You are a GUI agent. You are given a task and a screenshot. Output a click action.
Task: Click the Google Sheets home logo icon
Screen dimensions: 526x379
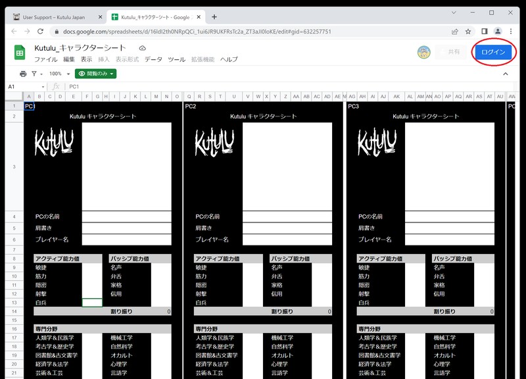(20, 53)
